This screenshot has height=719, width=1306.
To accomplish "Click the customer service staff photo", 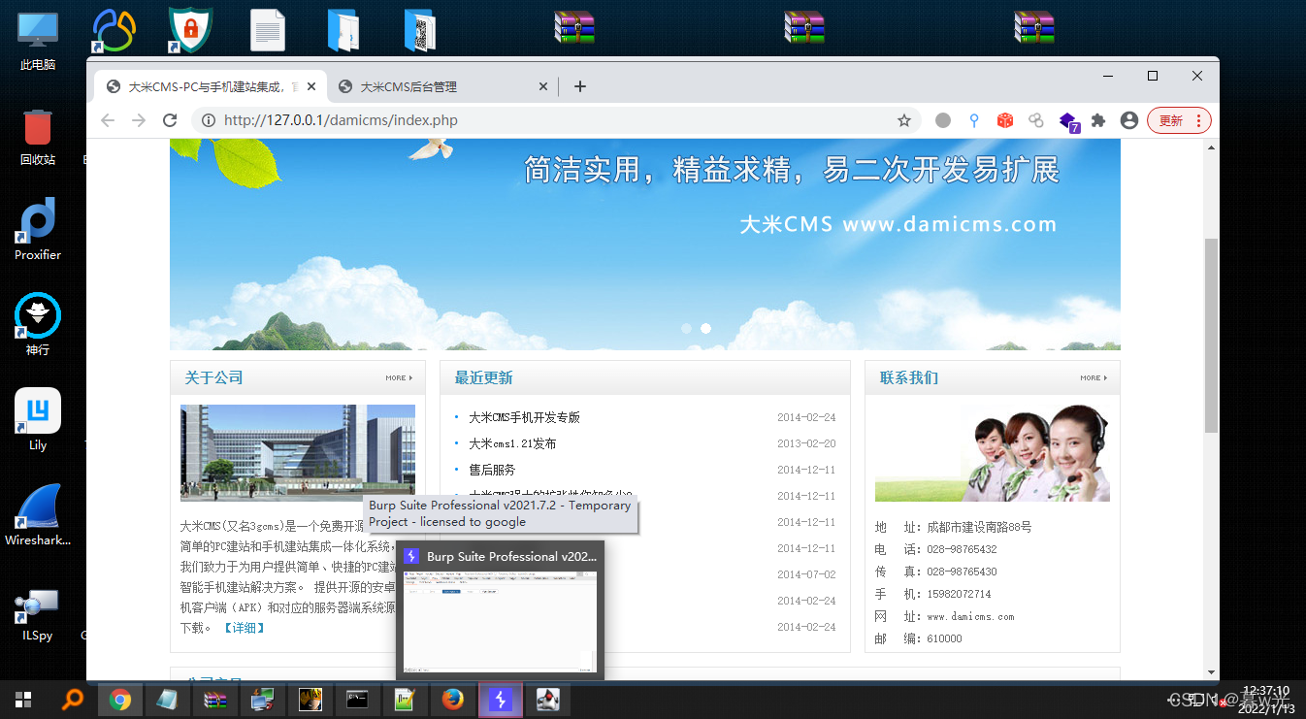I will (993, 452).
